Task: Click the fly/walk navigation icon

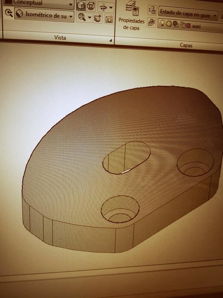Action: [x=97, y=19]
